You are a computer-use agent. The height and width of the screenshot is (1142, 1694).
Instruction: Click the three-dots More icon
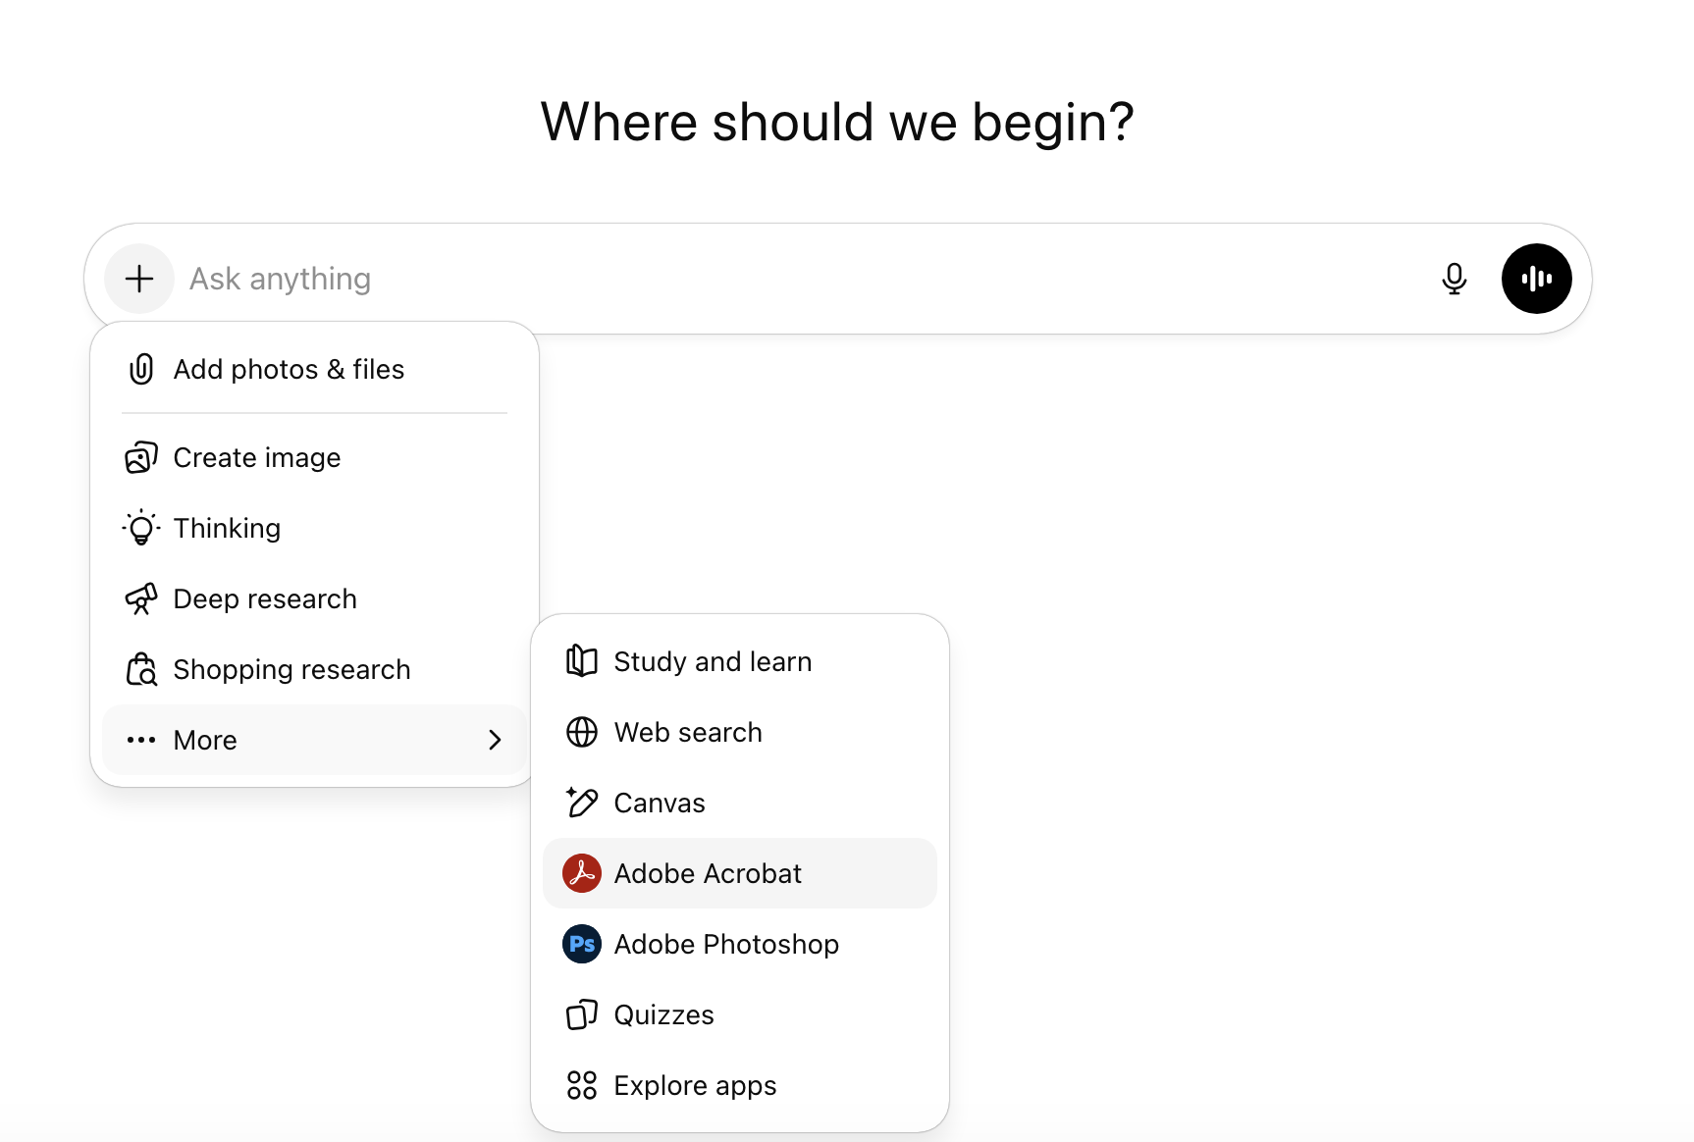pyautogui.click(x=141, y=740)
